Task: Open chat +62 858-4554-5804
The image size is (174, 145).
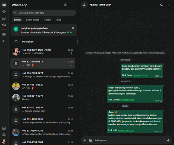Action: click(x=43, y=142)
